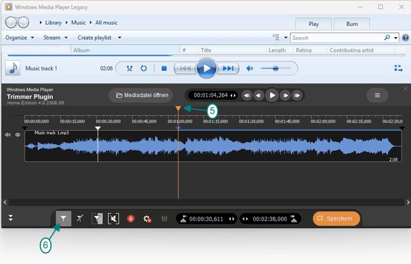Click the Album column header
411x264 pixels.
tap(125, 50)
